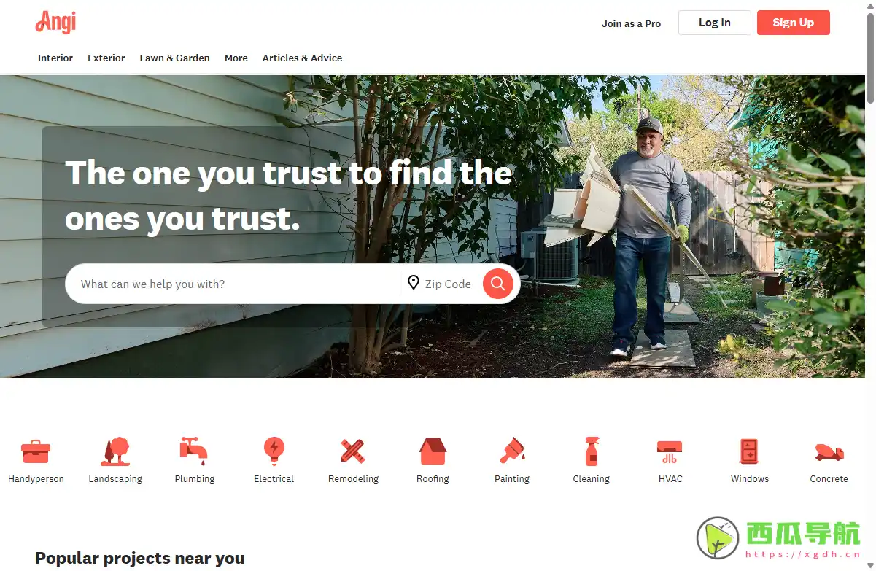Choose the Painting brush icon

[x=512, y=451]
